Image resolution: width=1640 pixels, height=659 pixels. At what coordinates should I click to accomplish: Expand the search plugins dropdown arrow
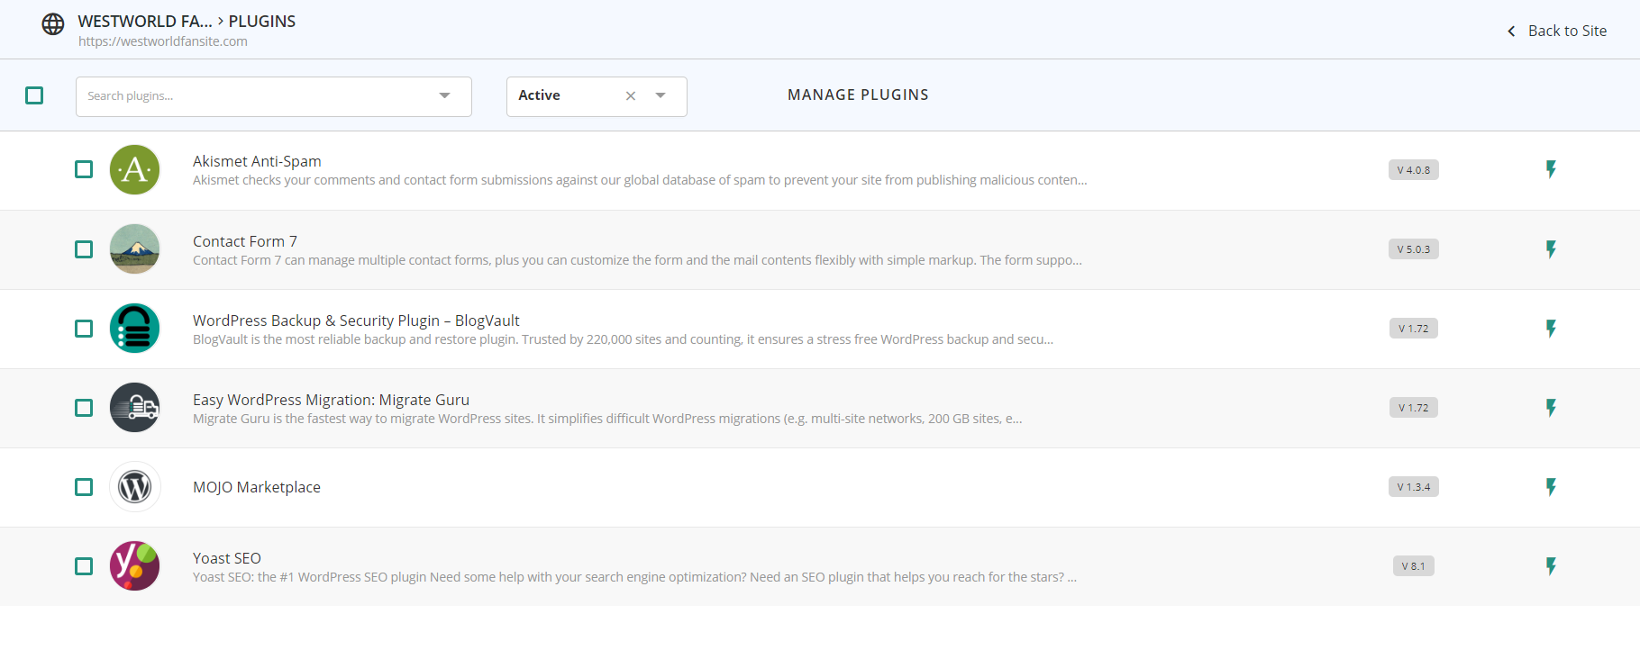444,95
